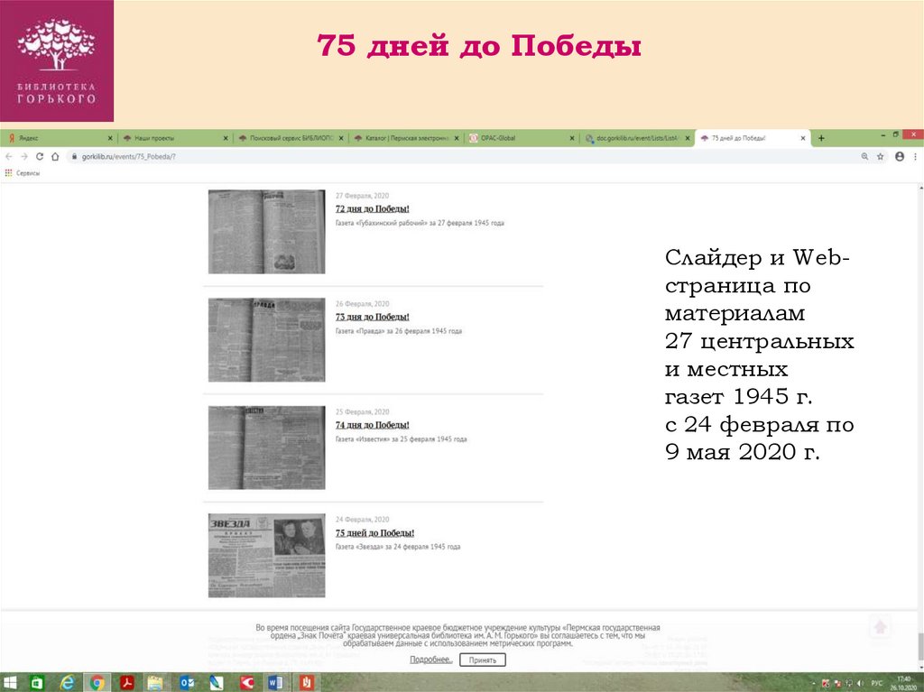This screenshot has width=924, height=692.
Task: Launch Microsoft Word from the taskbar
Action: coord(275,682)
